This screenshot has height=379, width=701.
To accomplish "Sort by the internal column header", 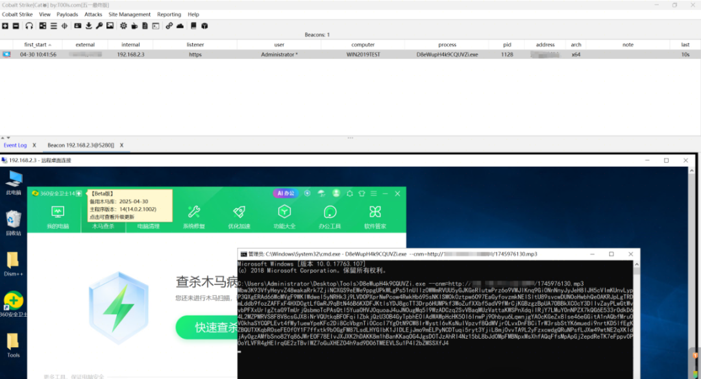I will 130,45.
